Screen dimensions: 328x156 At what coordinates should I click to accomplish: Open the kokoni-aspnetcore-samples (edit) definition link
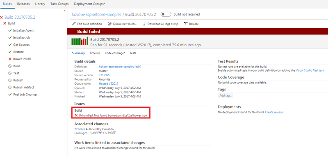point(120,67)
